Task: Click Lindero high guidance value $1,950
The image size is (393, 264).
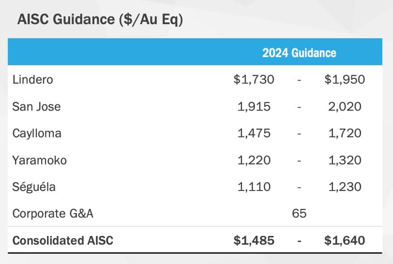Action: pyautogui.click(x=345, y=79)
